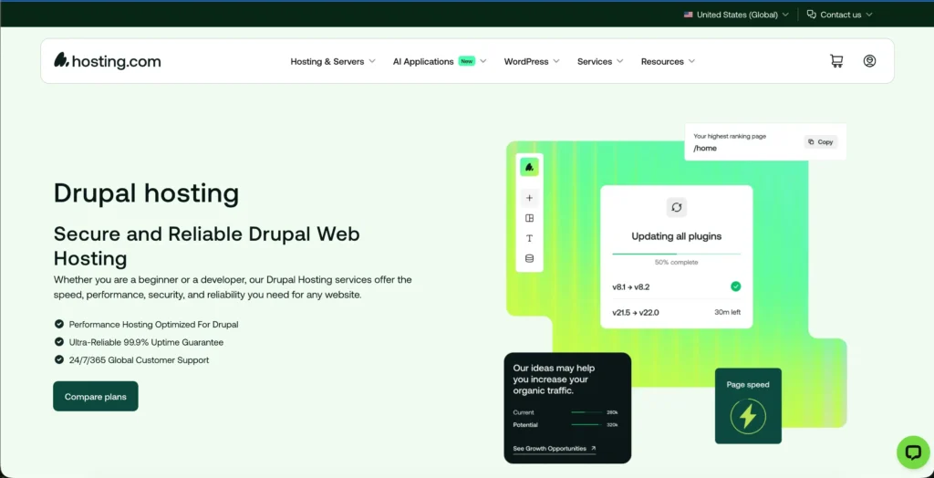Click checkmark beside Performance Hosting Optimized For Drupal

(59, 324)
